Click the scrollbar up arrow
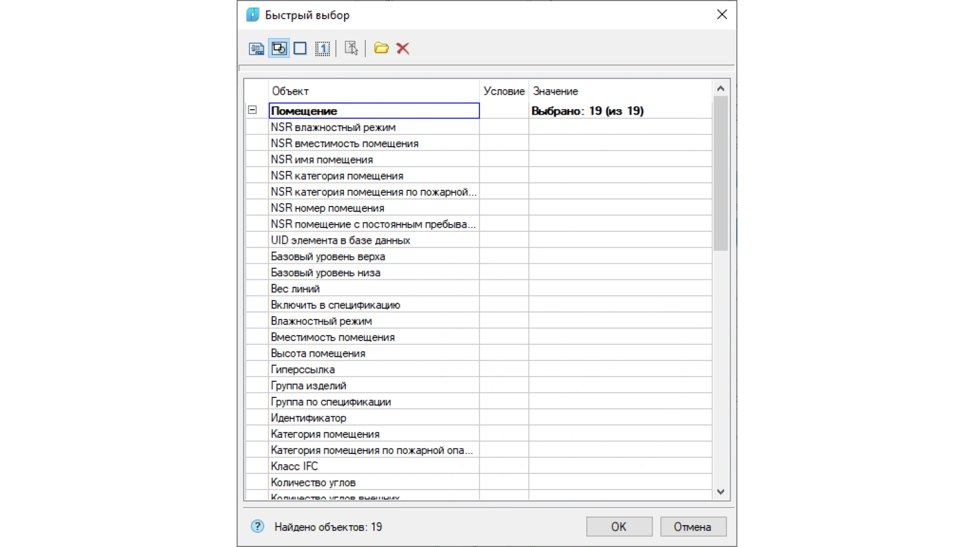 coord(721,89)
